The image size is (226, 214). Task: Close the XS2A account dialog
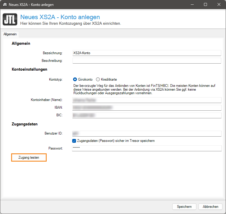(219, 5)
